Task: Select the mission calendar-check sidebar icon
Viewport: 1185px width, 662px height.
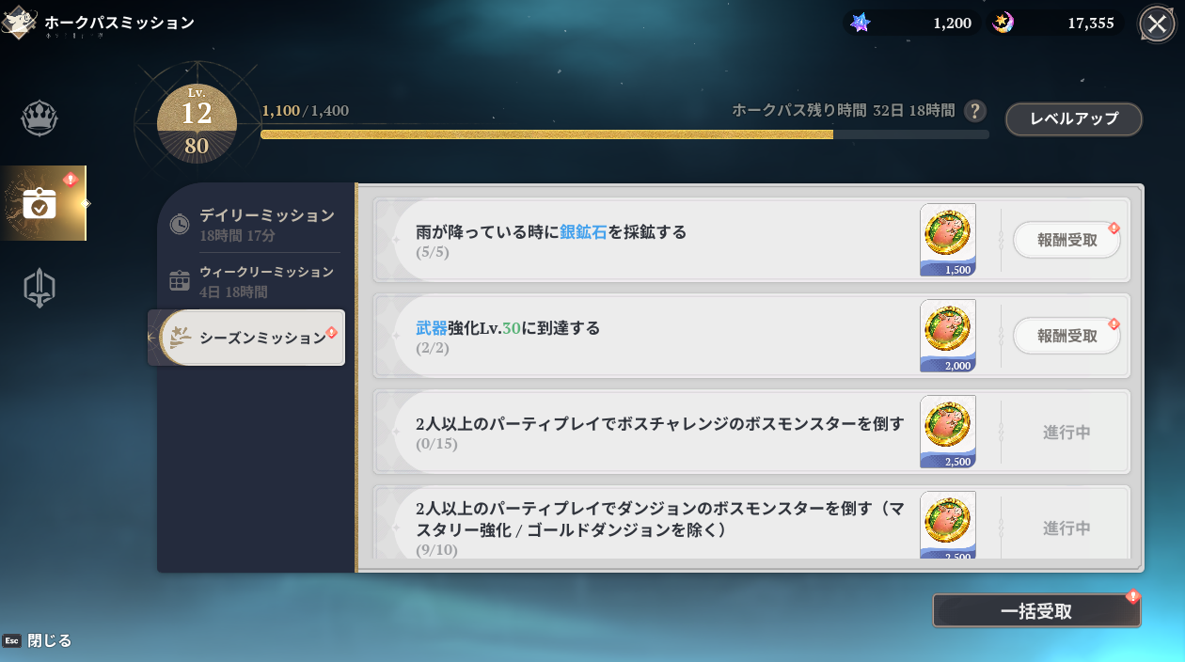Action: [x=39, y=203]
